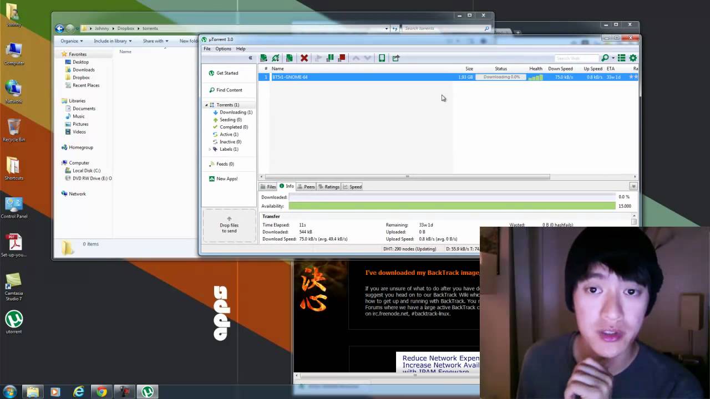
Task: Open search provider dropdown arrow
Action: pyautogui.click(x=612, y=58)
